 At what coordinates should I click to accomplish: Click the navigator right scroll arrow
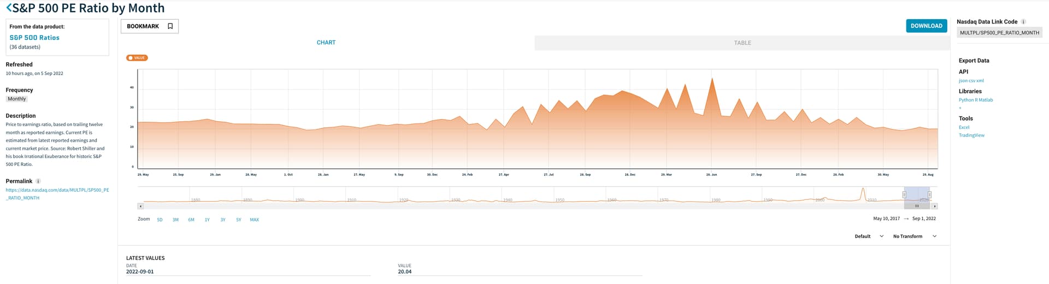tap(934, 206)
